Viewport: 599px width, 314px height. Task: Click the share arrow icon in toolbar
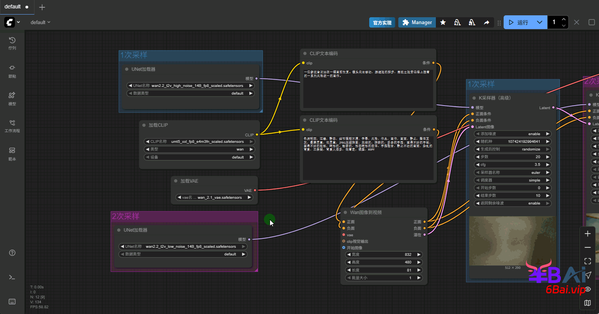(486, 23)
